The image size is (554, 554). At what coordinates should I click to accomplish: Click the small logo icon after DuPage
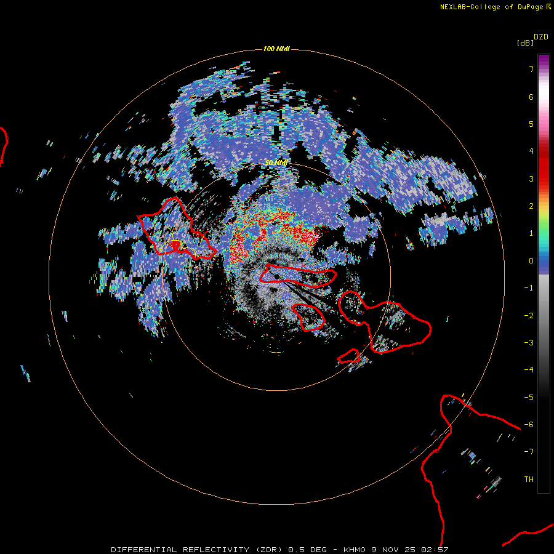548,7
